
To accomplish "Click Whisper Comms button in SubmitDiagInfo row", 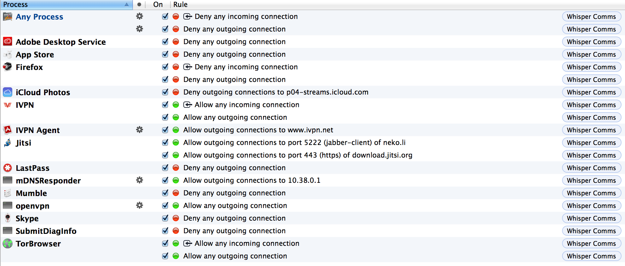I will (x=591, y=231).
